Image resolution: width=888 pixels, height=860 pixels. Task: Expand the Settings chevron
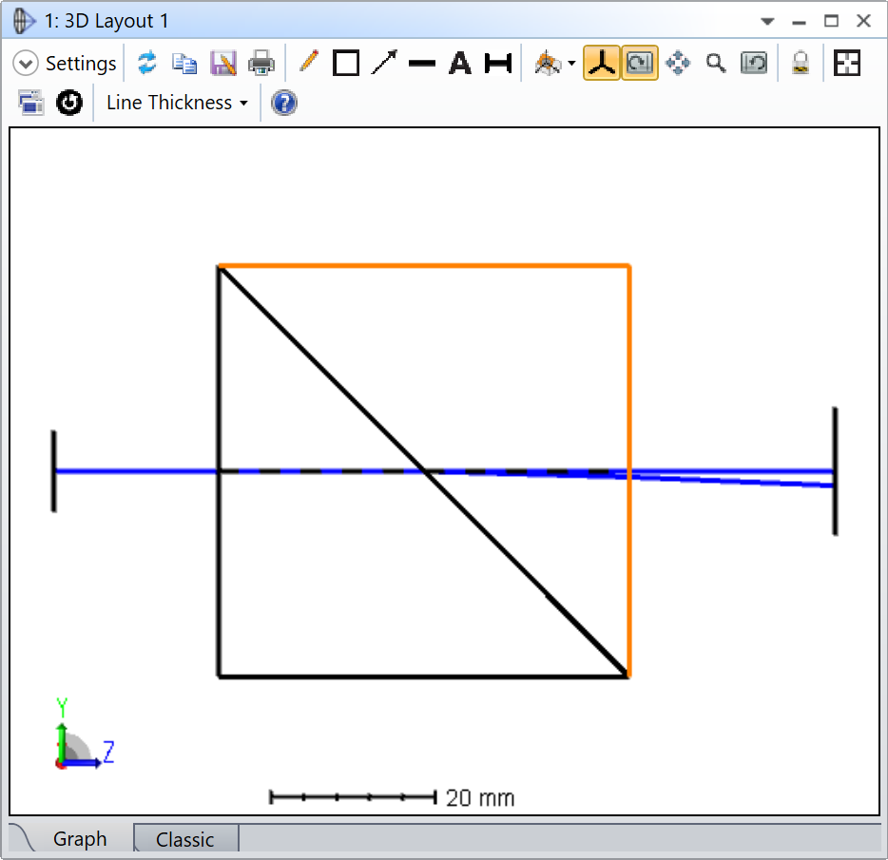[x=26, y=64]
